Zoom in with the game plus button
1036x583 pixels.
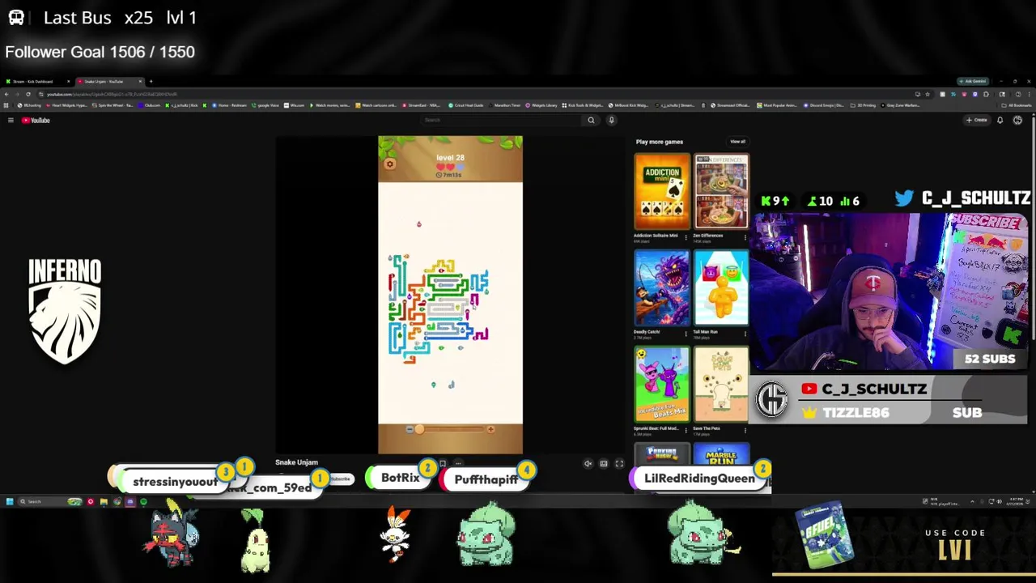coord(490,429)
